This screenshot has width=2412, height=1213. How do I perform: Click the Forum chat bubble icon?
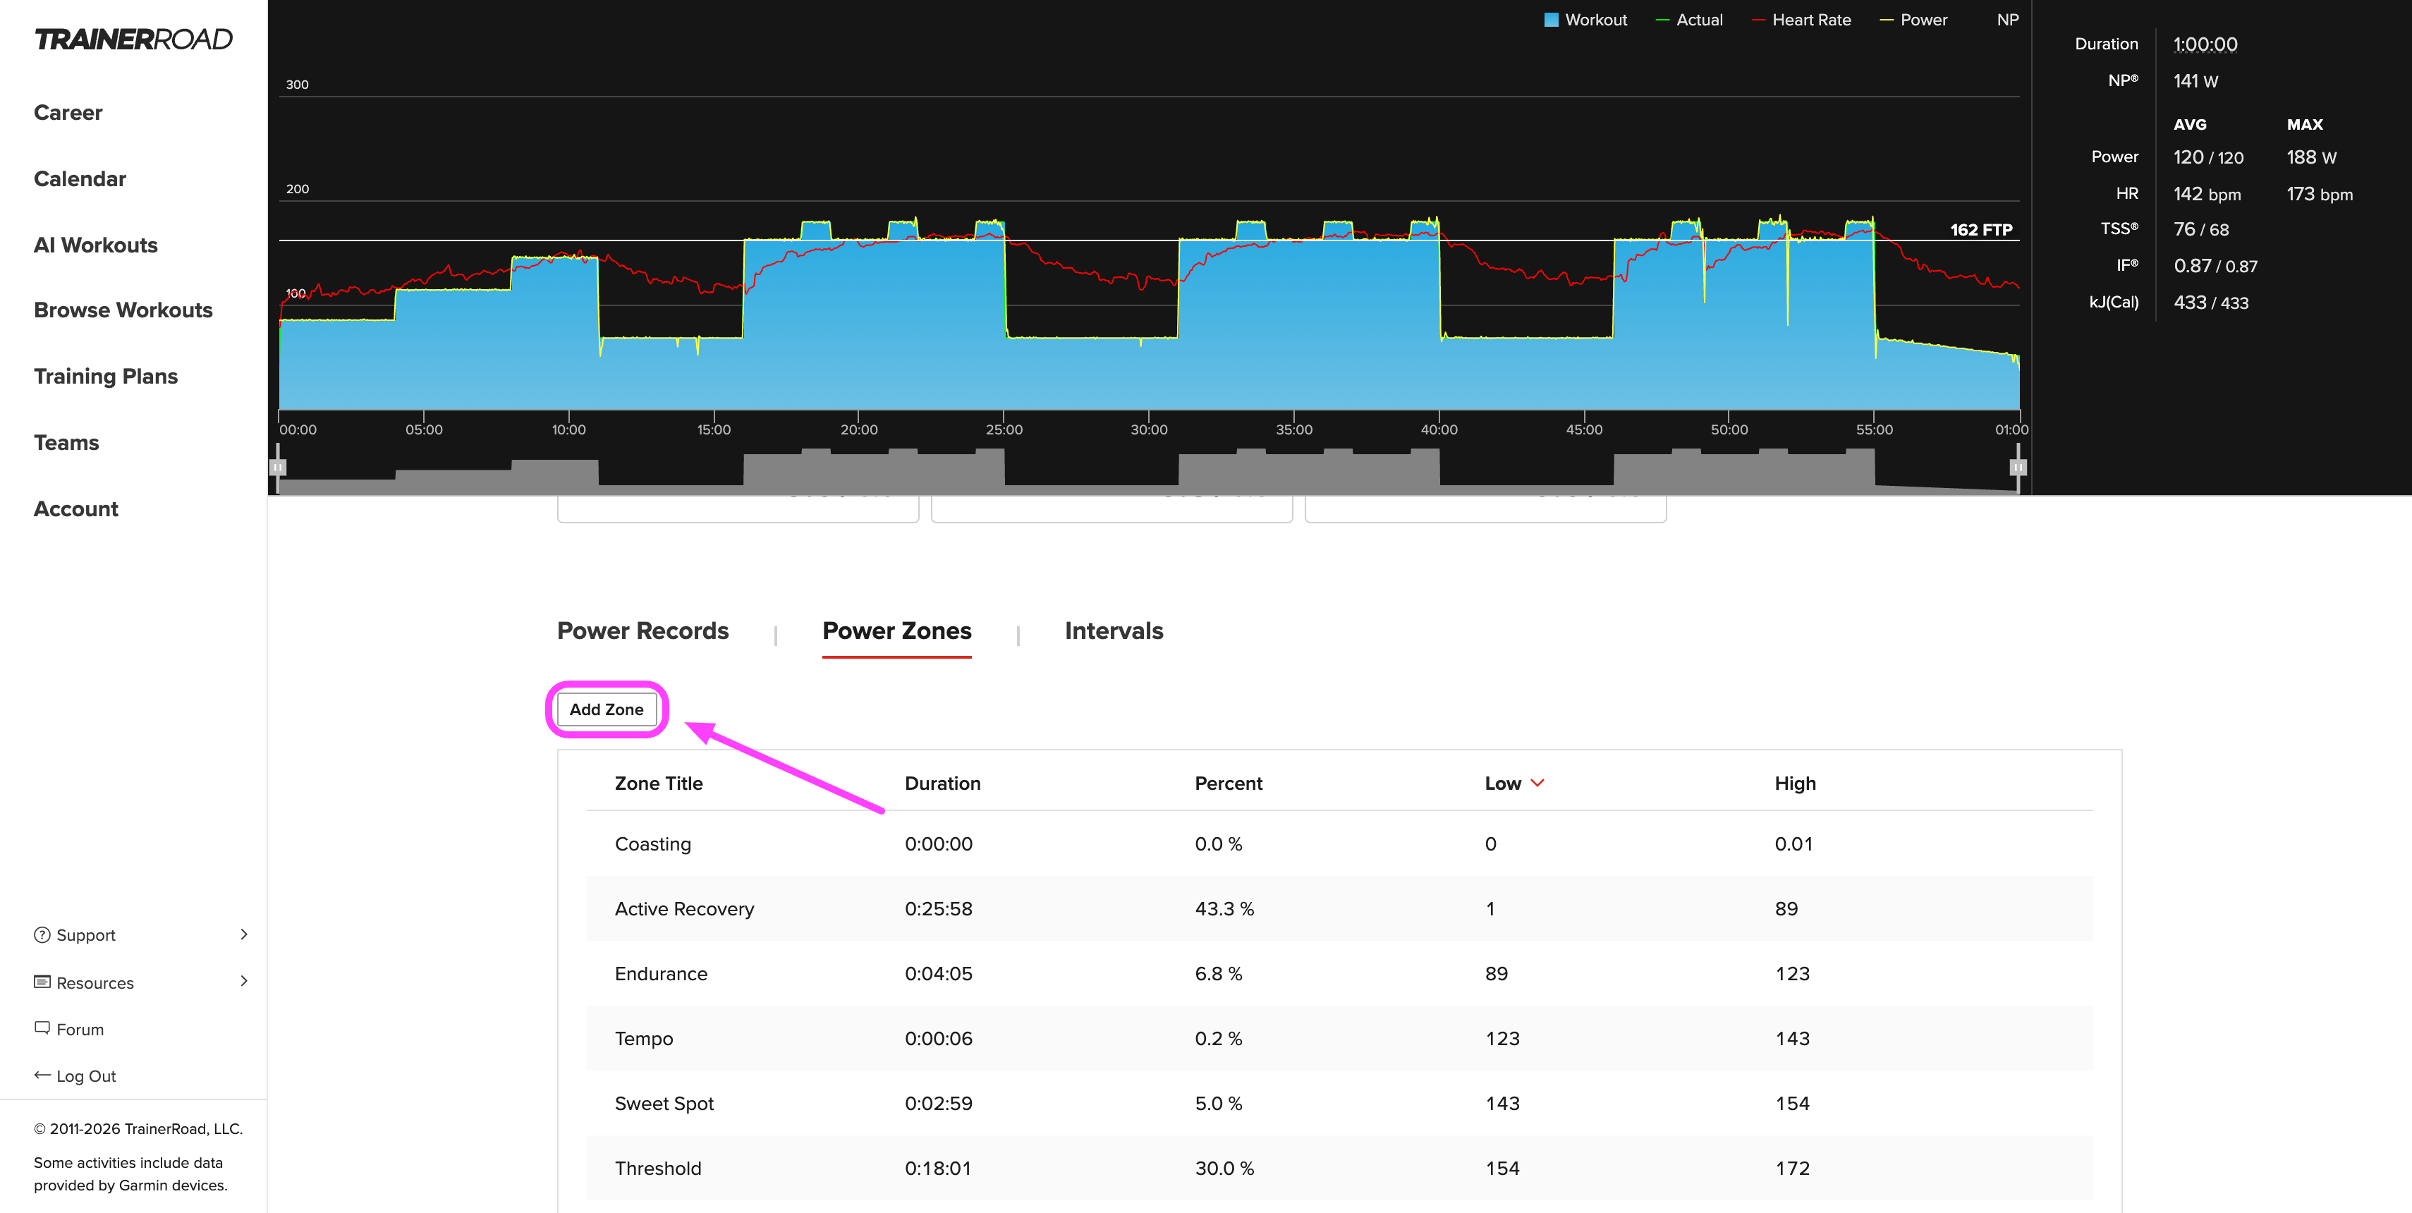(42, 1028)
